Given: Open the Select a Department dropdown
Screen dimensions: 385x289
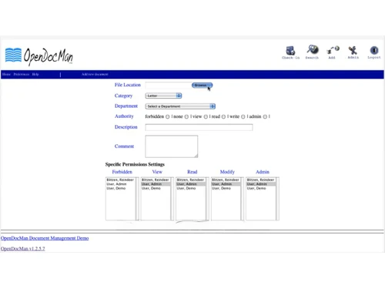Looking at the screenshot, I should 180,106.
